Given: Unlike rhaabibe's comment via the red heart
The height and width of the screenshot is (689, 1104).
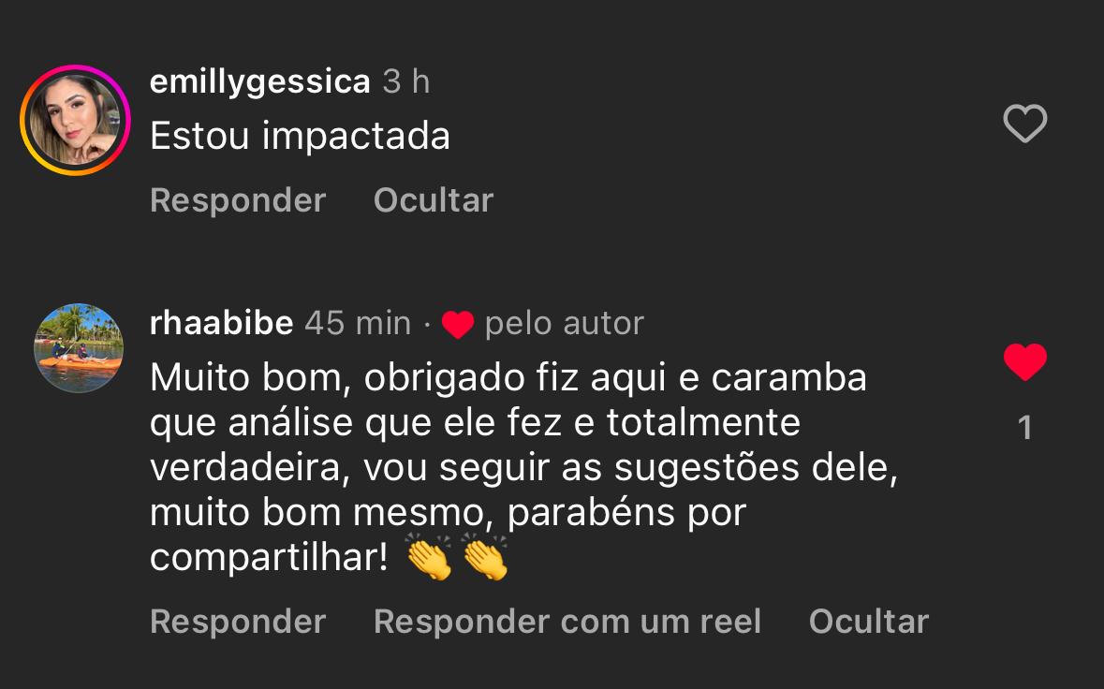Looking at the screenshot, I should (x=1024, y=362).
